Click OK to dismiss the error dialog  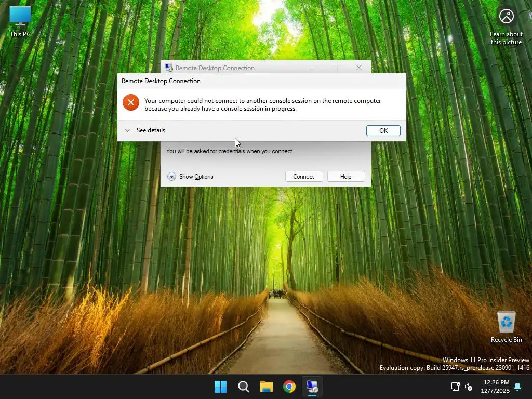coord(383,130)
